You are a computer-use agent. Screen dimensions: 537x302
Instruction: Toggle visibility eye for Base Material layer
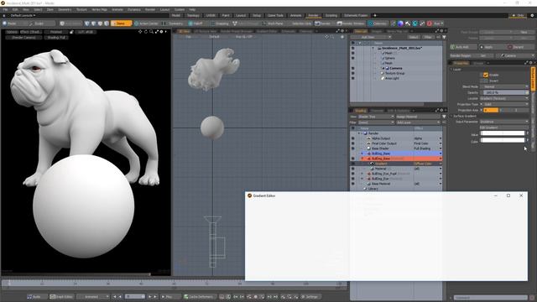point(352,184)
